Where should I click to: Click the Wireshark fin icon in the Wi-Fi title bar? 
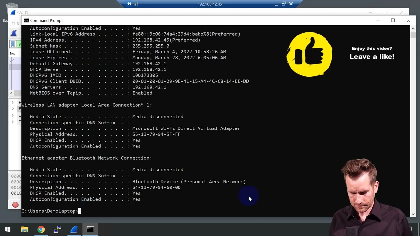pyautogui.click(x=13, y=13)
